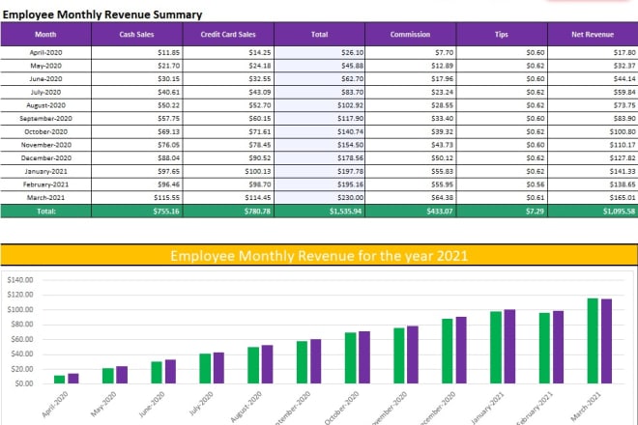This screenshot has width=638, height=425.
Task: Click the Tips column header
Action: pos(502,34)
